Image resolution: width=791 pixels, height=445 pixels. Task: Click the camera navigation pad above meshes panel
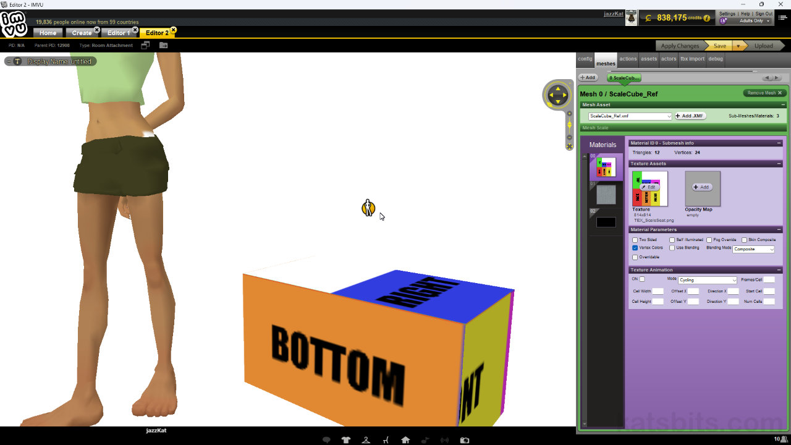[557, 95]
